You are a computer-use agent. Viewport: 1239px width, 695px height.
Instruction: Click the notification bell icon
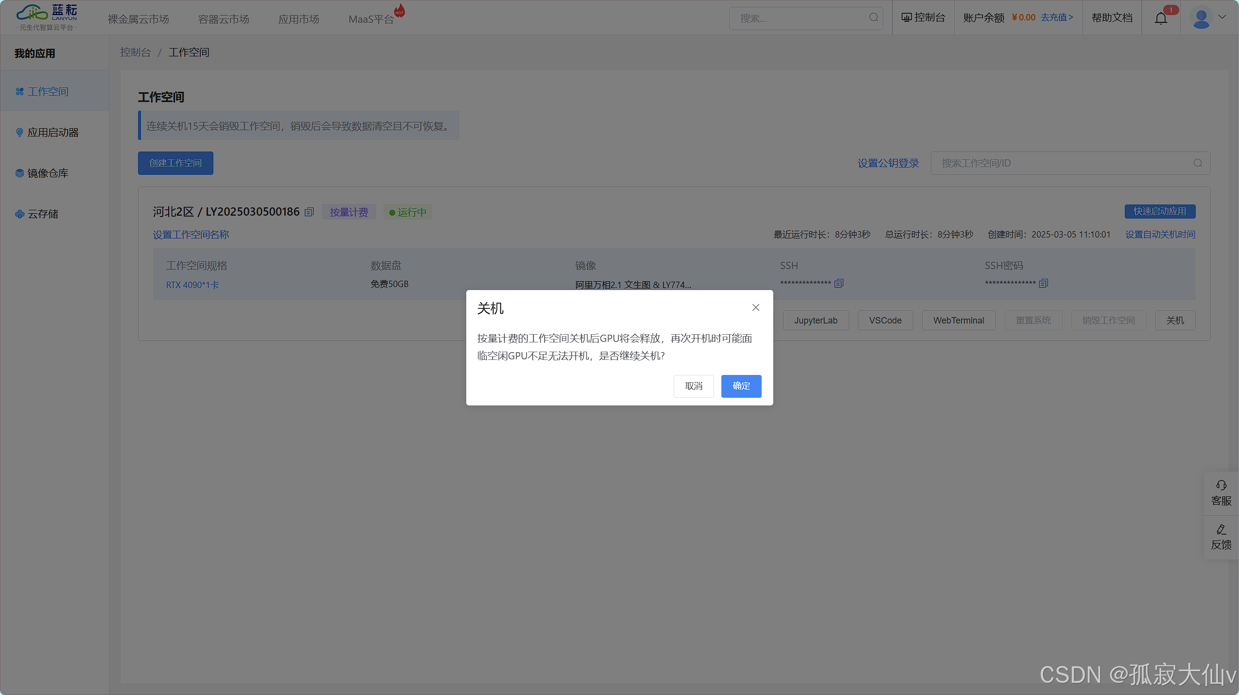pos(1160,18)
